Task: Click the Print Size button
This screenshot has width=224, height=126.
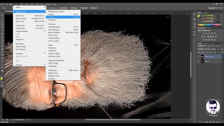Action: (94, 8)
